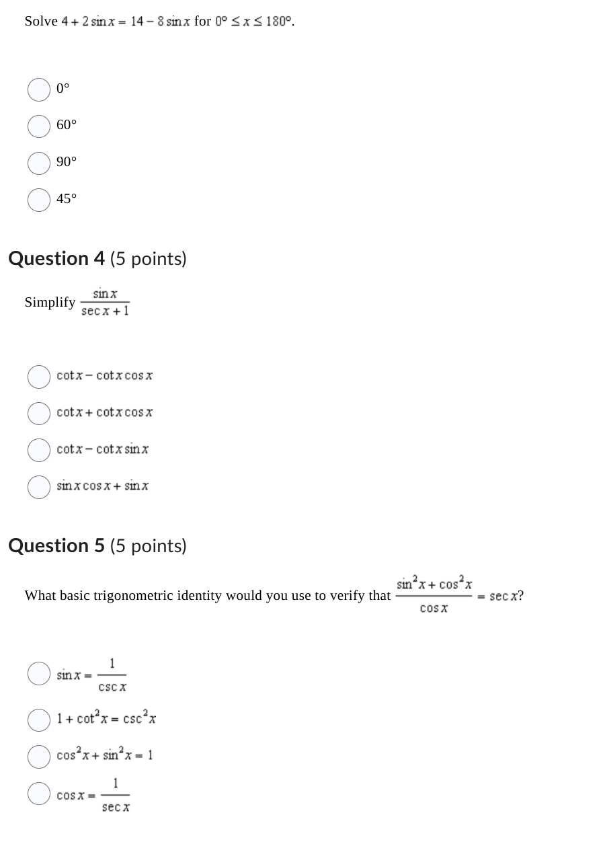The width and height of the screenshot is (605, 844).
Task: Choose the cot x − cot x sin x option
Action: pos(38,450)
